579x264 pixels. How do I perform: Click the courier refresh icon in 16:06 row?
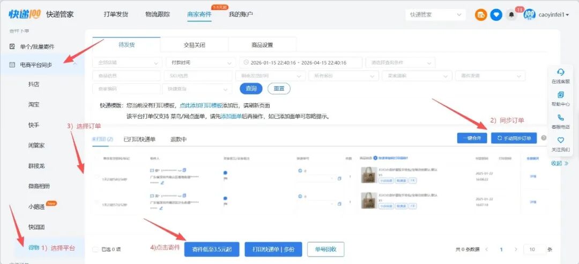point(300,170)
